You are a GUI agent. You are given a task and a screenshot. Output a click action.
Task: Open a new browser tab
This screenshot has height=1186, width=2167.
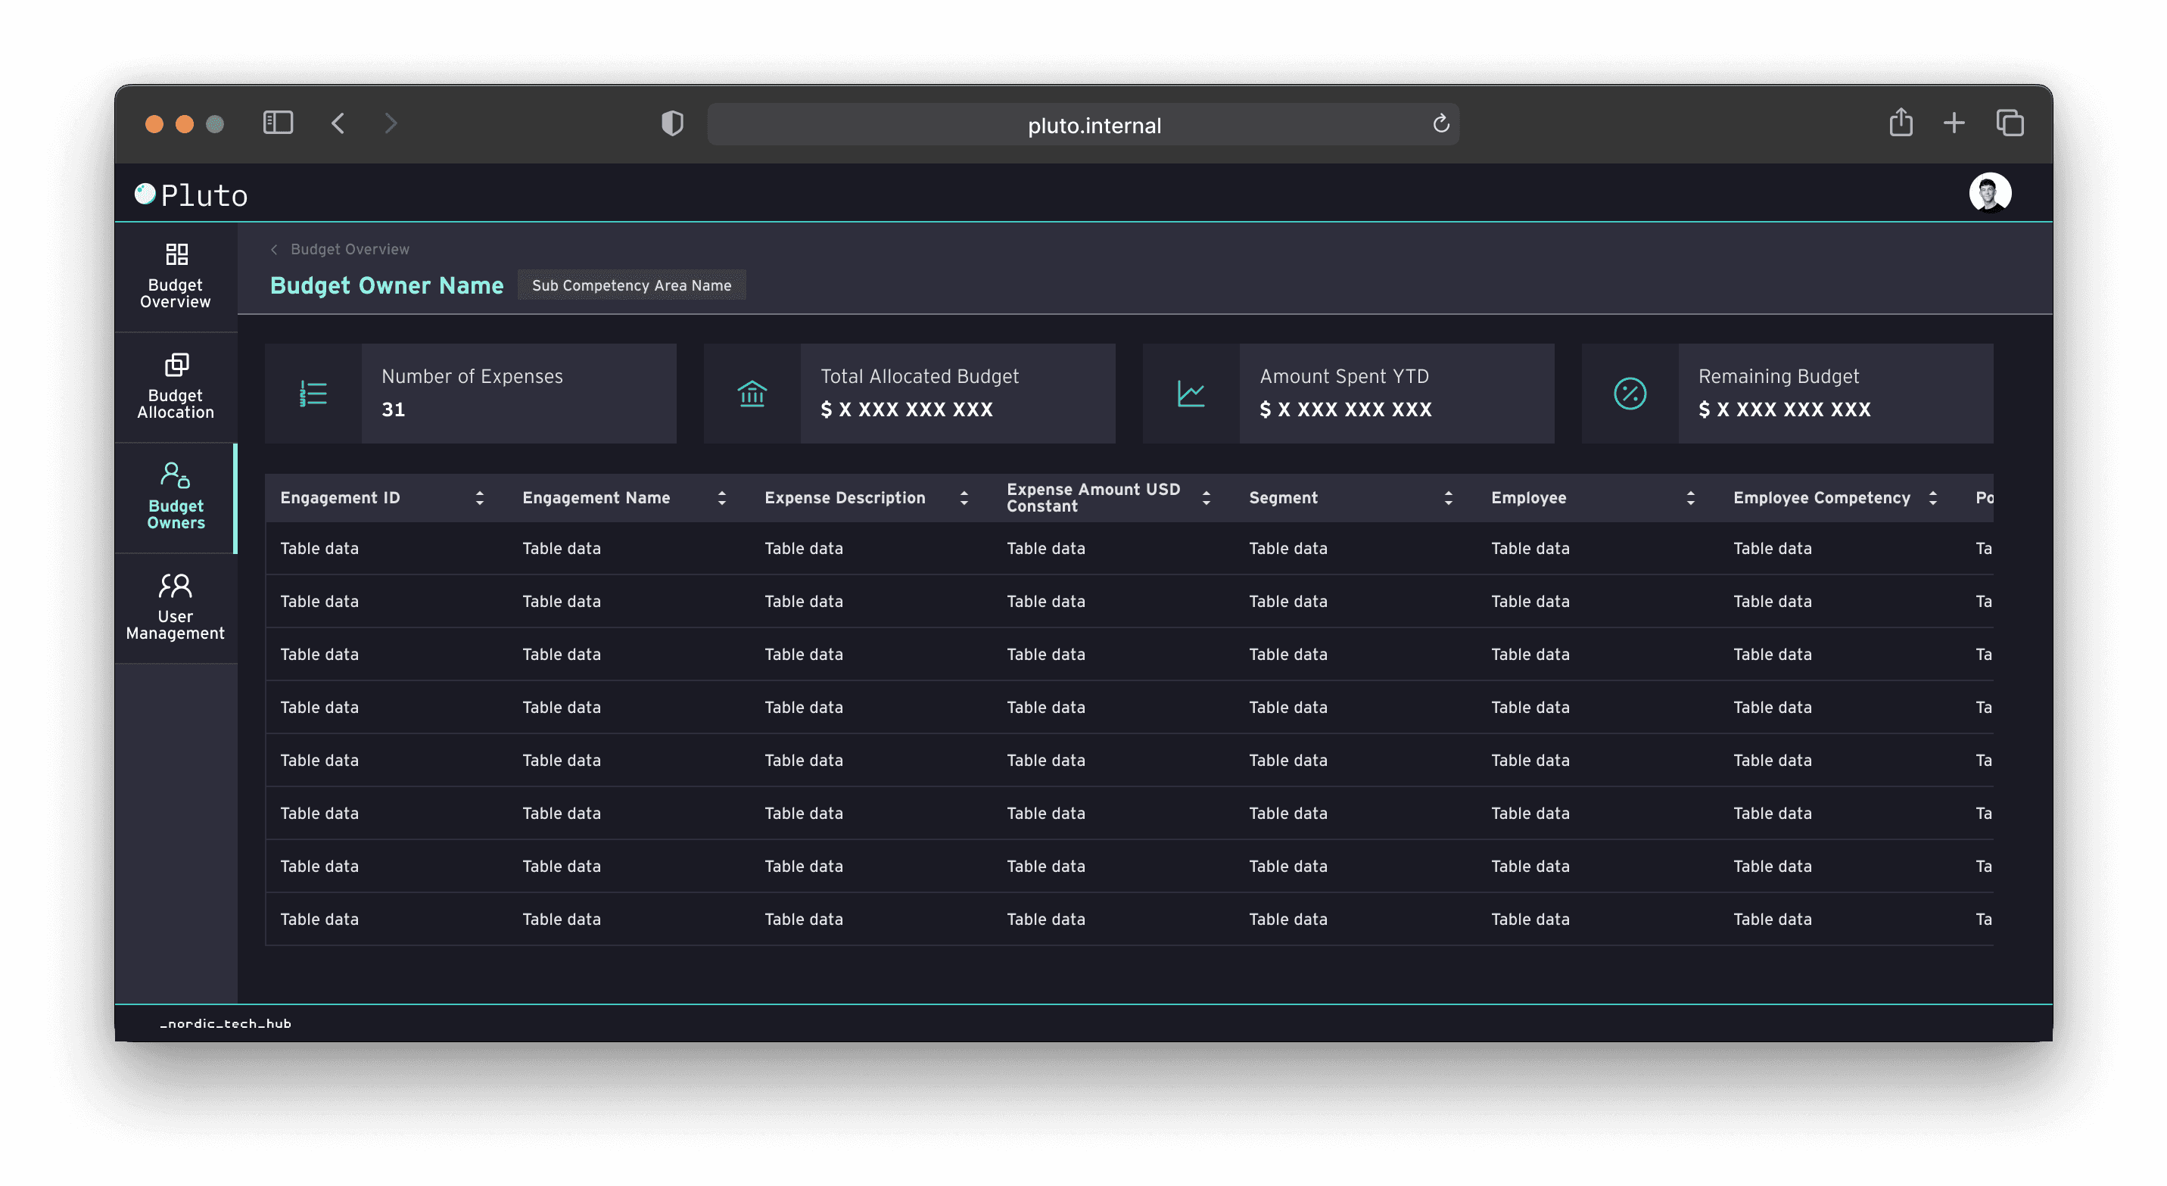(x=1954, y=123)
